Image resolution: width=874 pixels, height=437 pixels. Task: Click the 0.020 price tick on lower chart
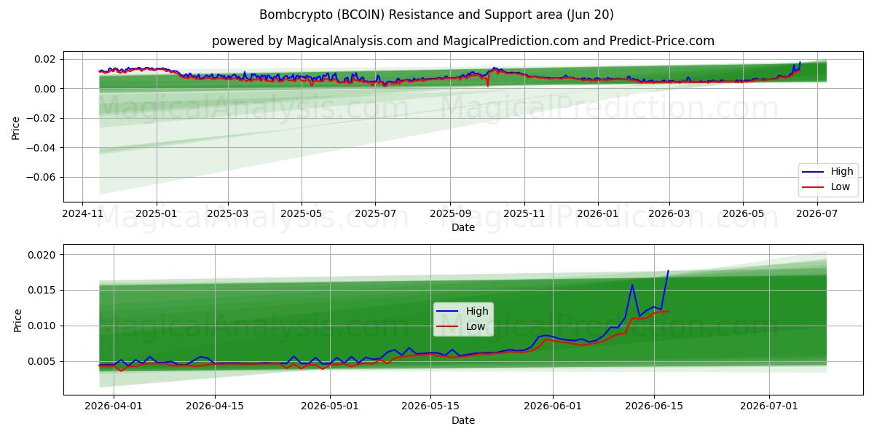click(43, 255)
